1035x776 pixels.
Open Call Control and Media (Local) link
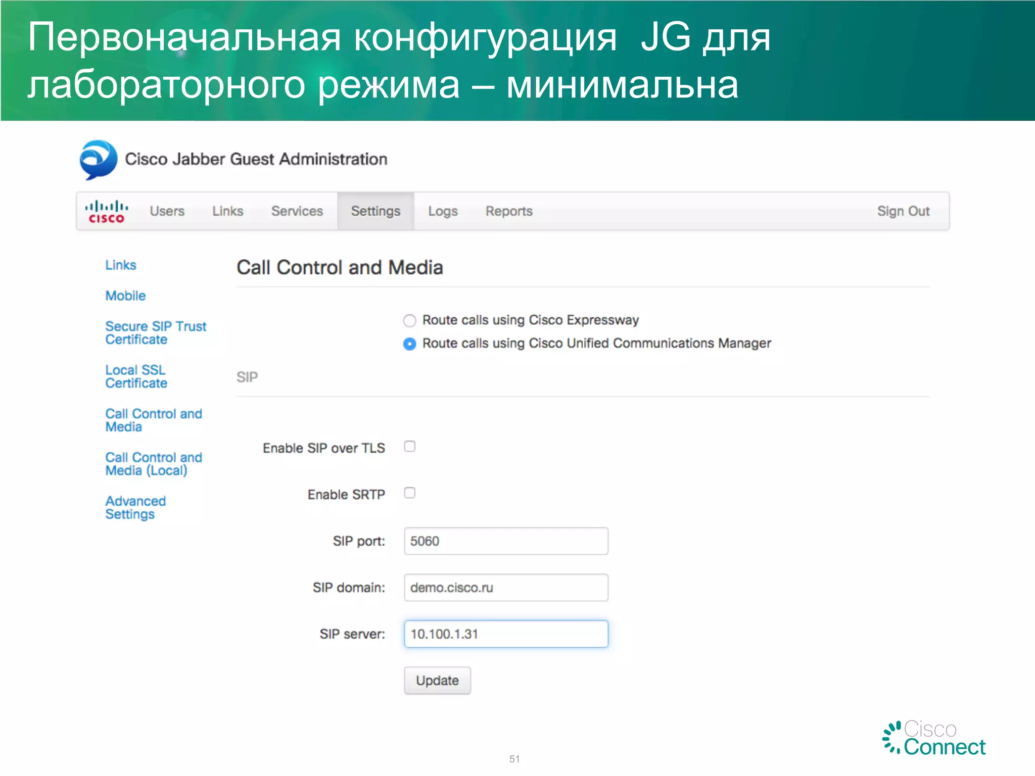(x=154, y=464)
